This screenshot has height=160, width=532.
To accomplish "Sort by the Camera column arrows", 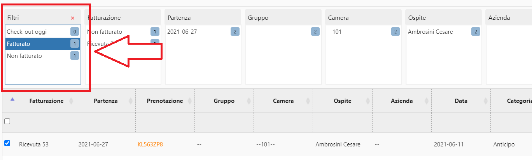I will click(308, 101).
